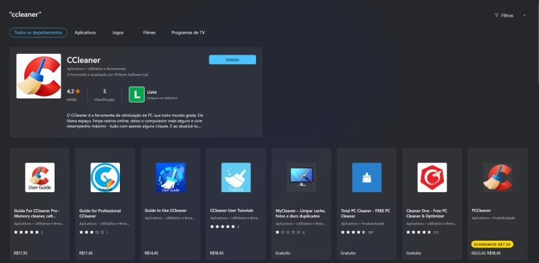Click Gratuito under MyCleaner
This screenshot has width=539, height=263.
click(x=283, y=253)
